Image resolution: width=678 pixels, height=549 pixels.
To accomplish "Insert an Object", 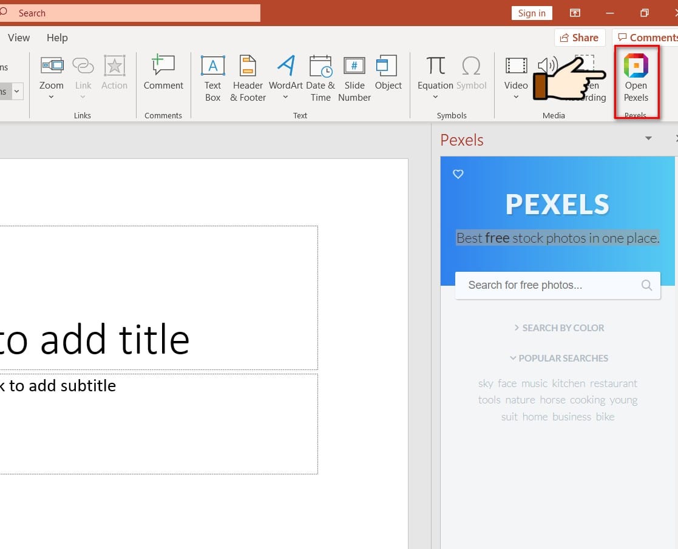I will [388, 73].
